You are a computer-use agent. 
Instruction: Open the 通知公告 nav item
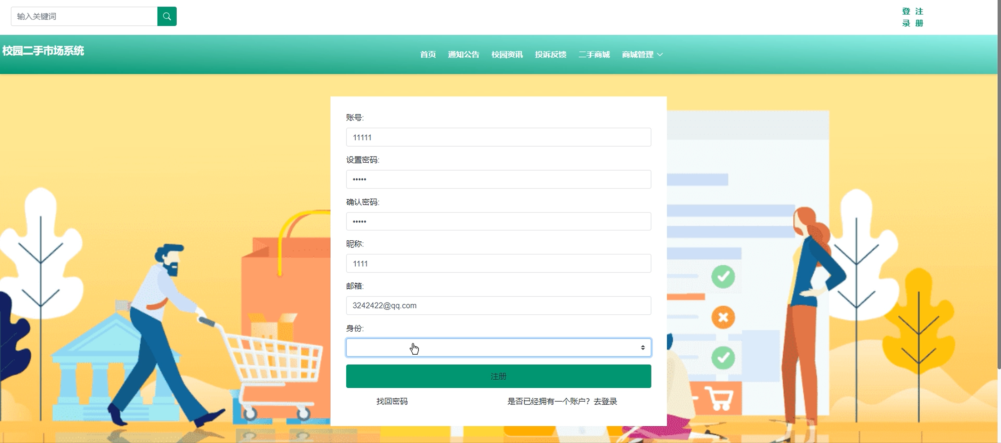click(x=463, y=55)
